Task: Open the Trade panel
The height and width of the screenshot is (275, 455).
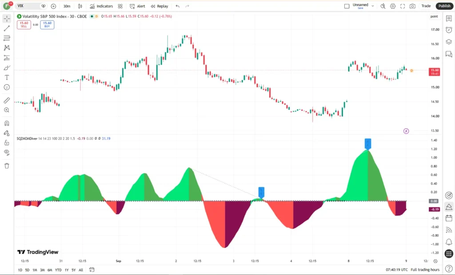Action: pyautogui.click(x=426, y=6)
